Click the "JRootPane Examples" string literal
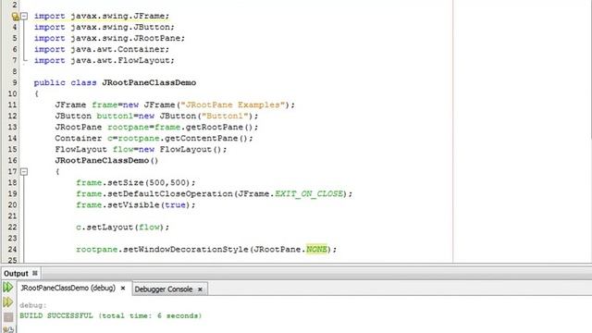Viewport: 592px width, 333px height. [x=232, y=105]
